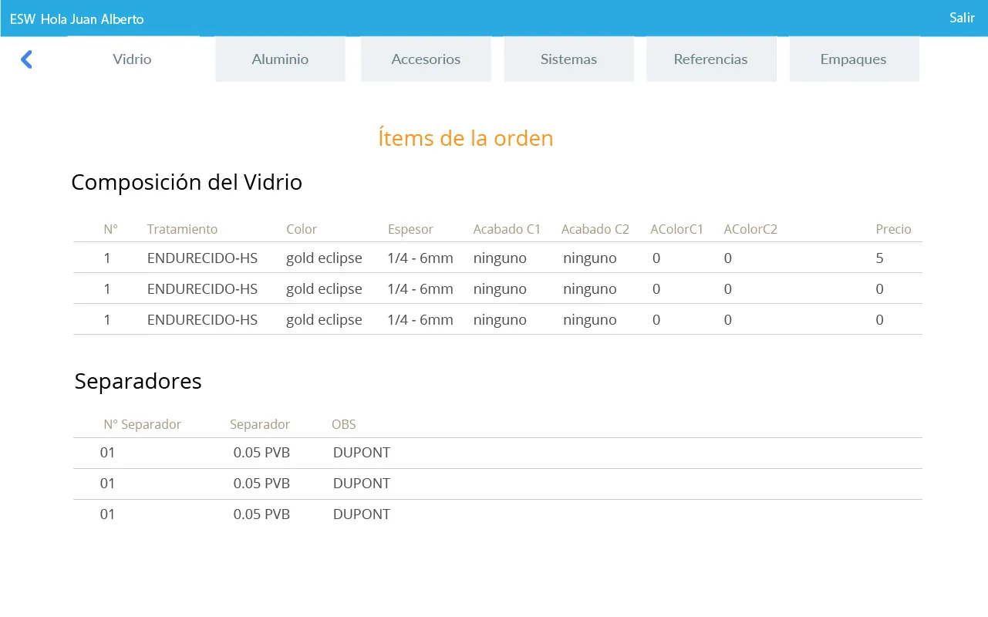
Task: Click the 'Tratamiento' column header
Action: 182,229
